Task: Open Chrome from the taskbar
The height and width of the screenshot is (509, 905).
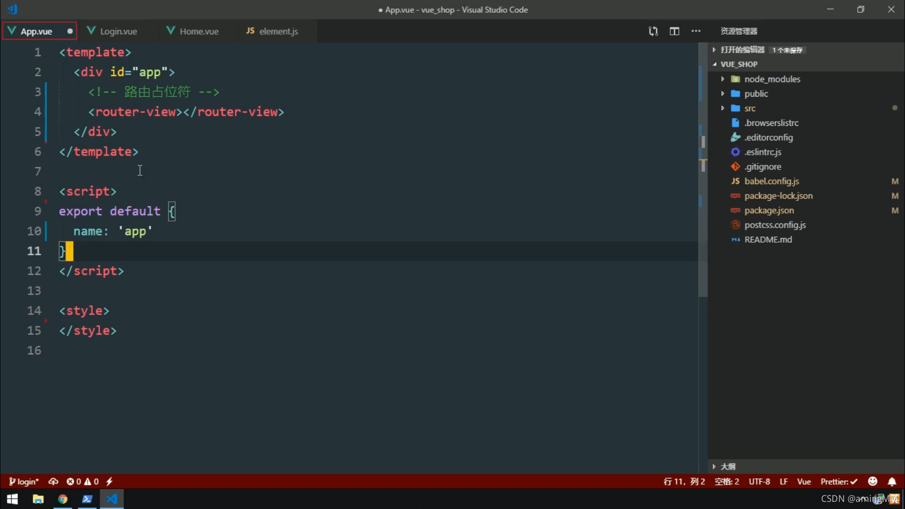Action: coord(63,499)
